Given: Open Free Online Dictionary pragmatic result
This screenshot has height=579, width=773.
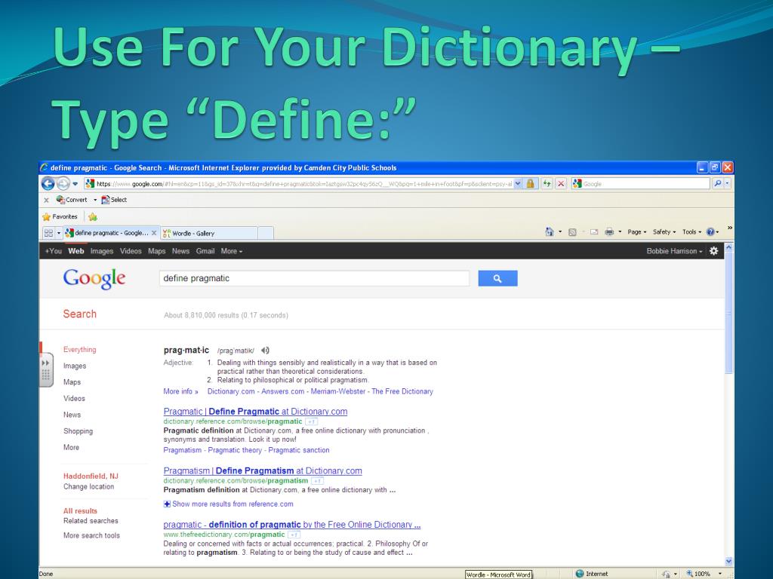Looking at the screenshot, I should [x=292, y=525].
